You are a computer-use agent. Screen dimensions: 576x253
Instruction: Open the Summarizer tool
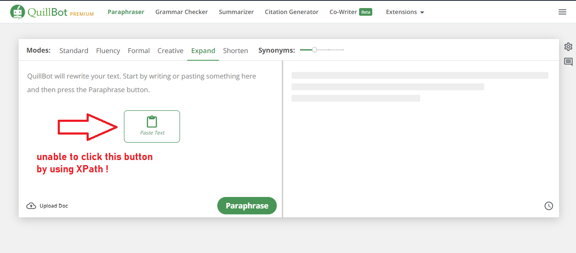click(x=236, y=12)
